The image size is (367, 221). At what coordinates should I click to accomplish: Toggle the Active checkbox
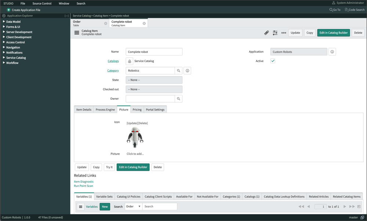(273, 61)
